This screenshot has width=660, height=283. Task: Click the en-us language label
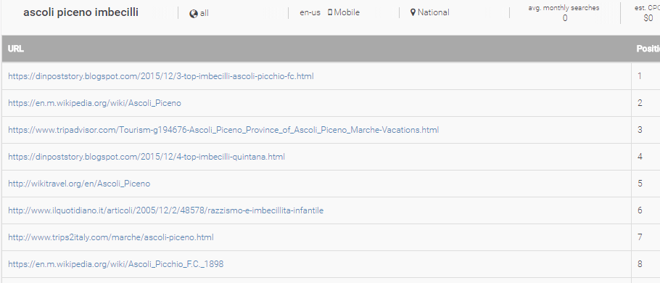[x=310, y=12]
